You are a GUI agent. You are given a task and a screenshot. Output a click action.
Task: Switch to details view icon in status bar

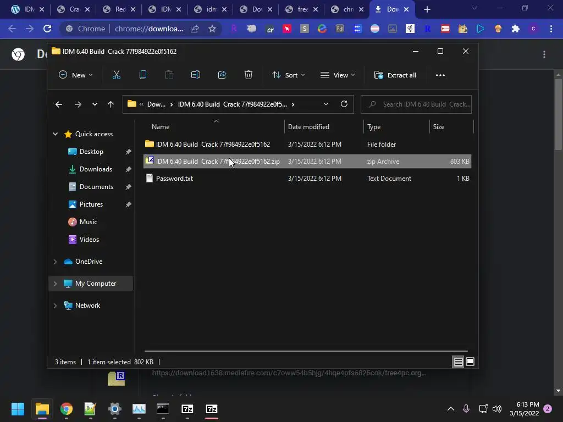point(458,362)
